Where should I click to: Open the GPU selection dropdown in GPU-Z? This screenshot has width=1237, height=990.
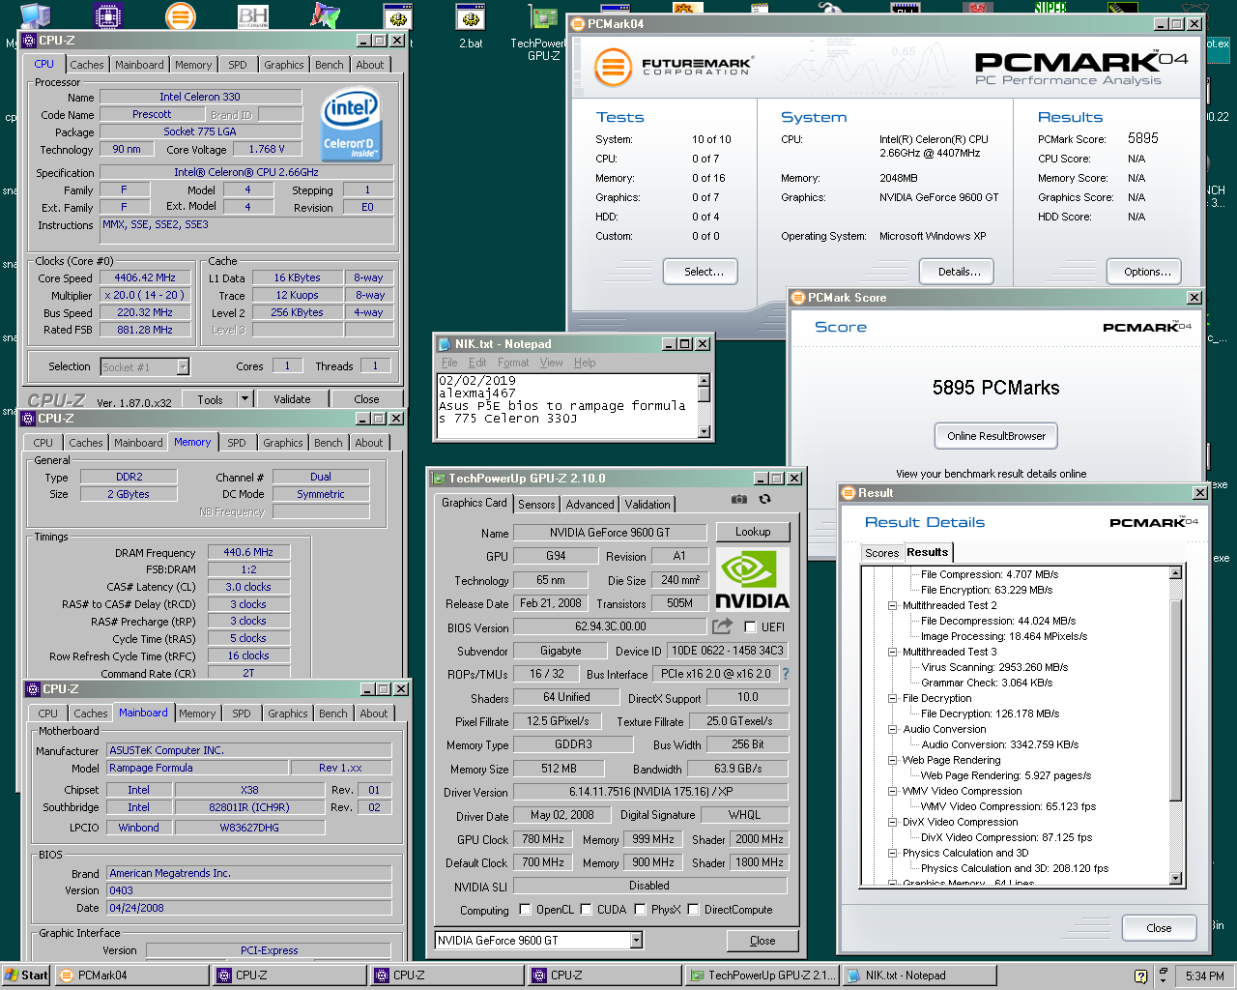tap(636, 941)
